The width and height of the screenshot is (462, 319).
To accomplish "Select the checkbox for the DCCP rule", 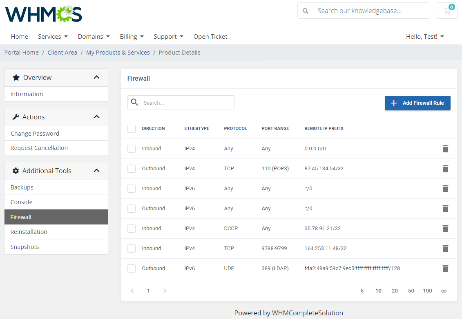I will (132, 228).
